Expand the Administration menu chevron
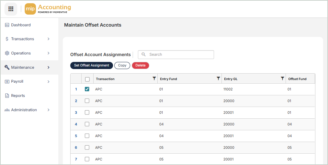The width and height of the screenshot is (328, 165). (x=49, y=110)
